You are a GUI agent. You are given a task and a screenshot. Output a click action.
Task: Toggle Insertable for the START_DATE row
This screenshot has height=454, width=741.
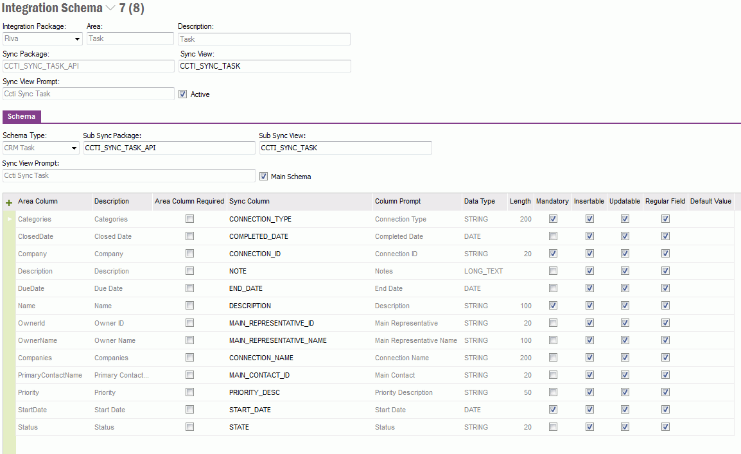(589, 410)
